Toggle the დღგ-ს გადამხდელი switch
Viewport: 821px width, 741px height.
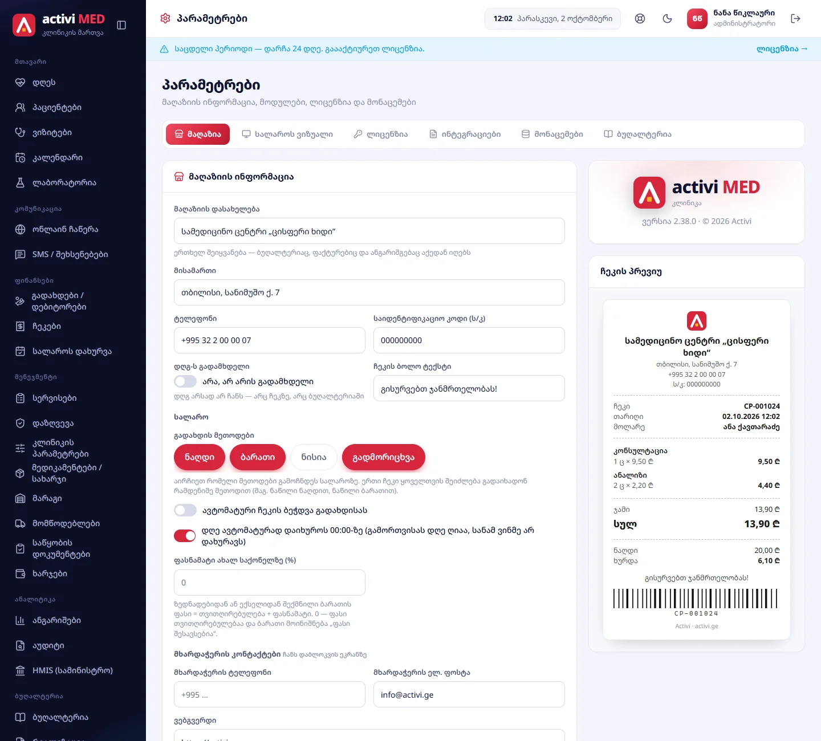(x=185, y=381)
